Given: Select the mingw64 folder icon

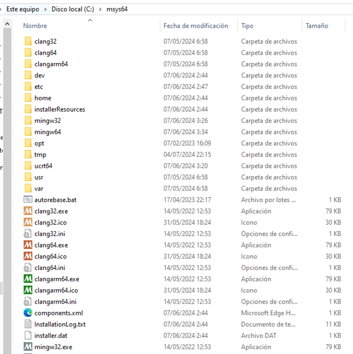Looking at the screenshot, I should point(28,132).
